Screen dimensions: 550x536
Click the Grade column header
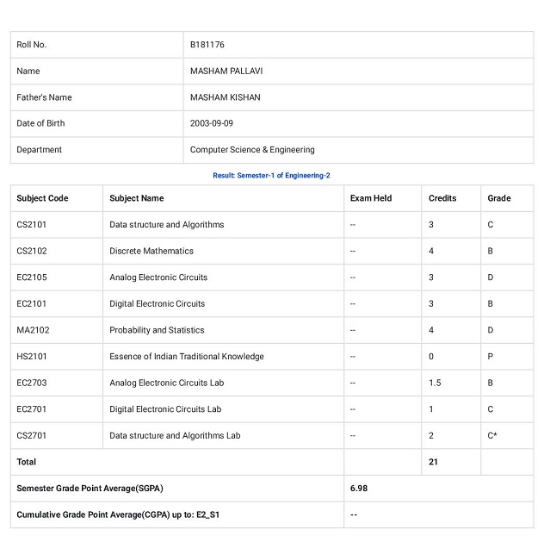(499, 198)
